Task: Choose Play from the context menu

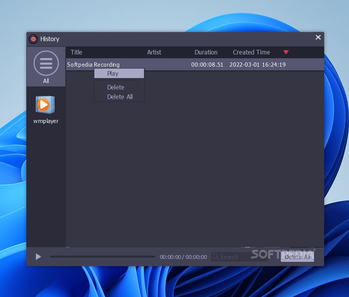Action: [112, 73]
